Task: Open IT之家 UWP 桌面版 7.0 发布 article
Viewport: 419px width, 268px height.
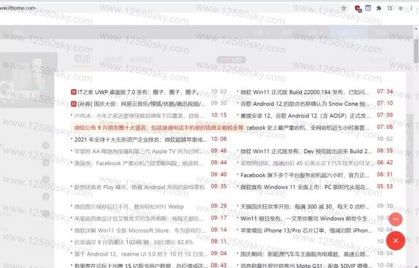Action: [x=138, y=92]
